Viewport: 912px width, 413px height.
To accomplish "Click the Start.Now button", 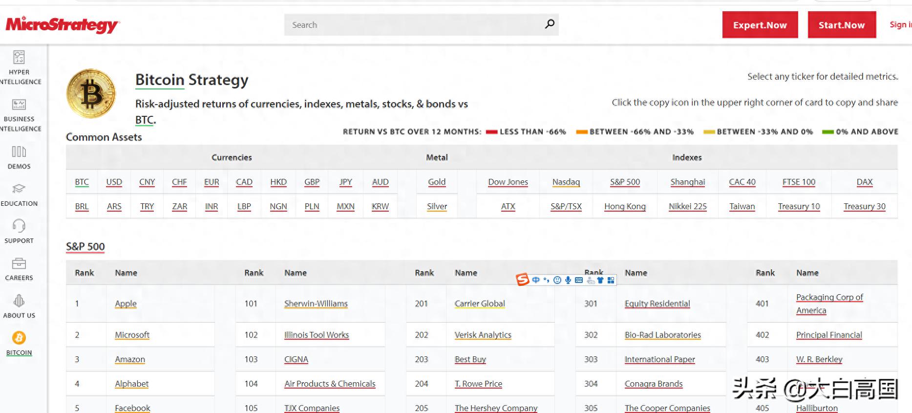I will (x=842, y=25).
